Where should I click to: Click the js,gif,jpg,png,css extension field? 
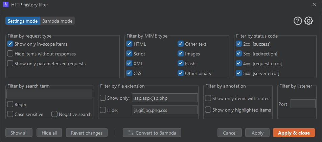point(165,110)
